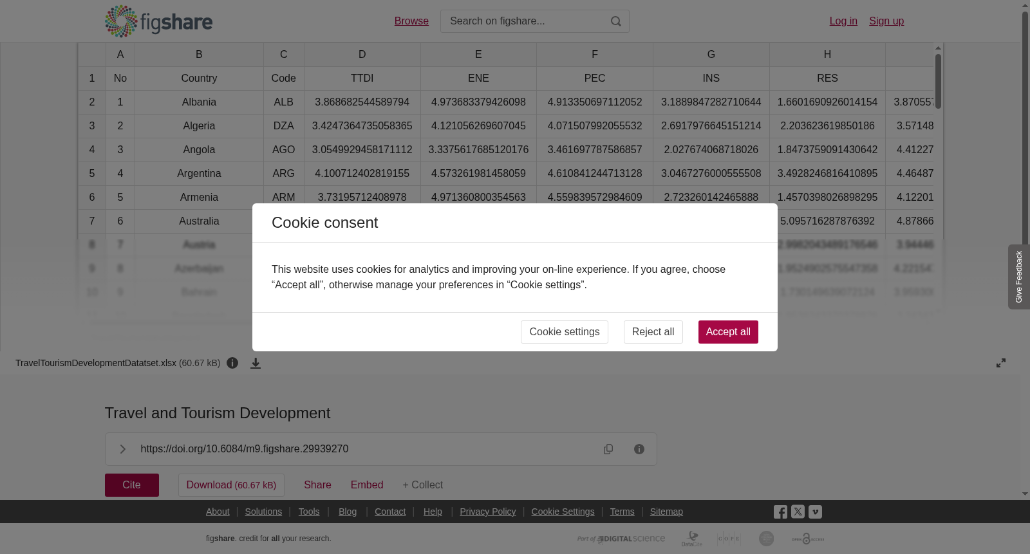Open Help footer link
1030x554 pixels.
pyautogui.click(x=433, y=512)
